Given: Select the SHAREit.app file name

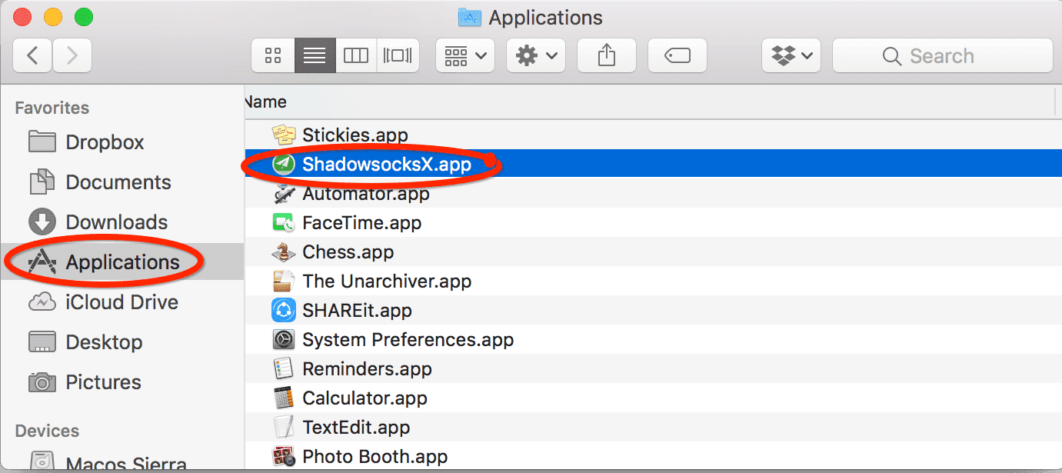Looking at the screenshot, I should [358, 311].
